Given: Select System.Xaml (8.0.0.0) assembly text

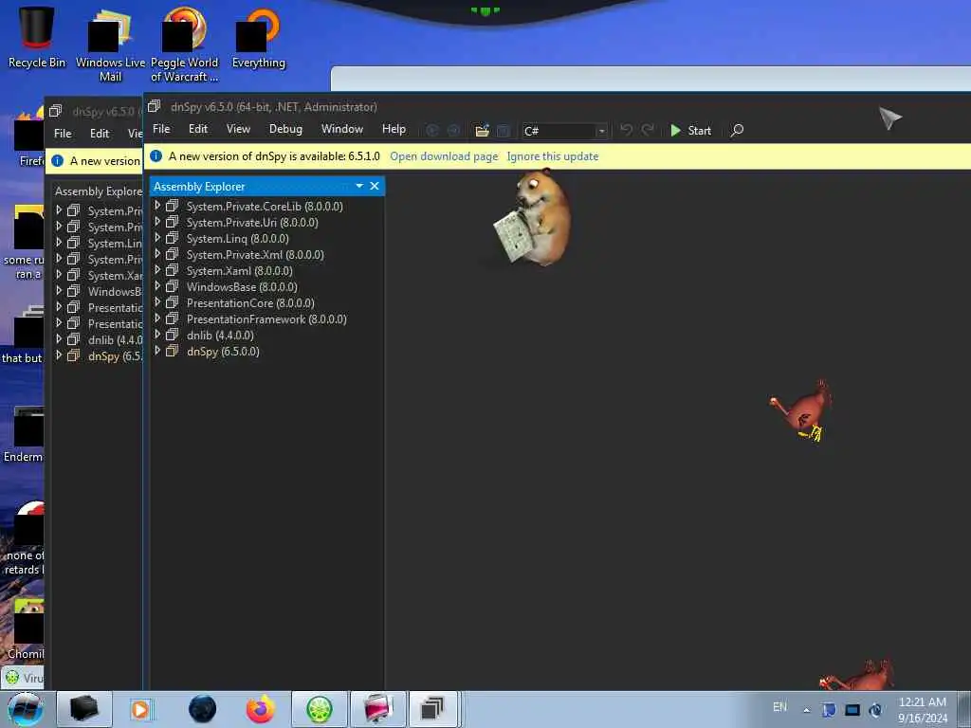Looking at the screenshot, I should coord(239,270).
